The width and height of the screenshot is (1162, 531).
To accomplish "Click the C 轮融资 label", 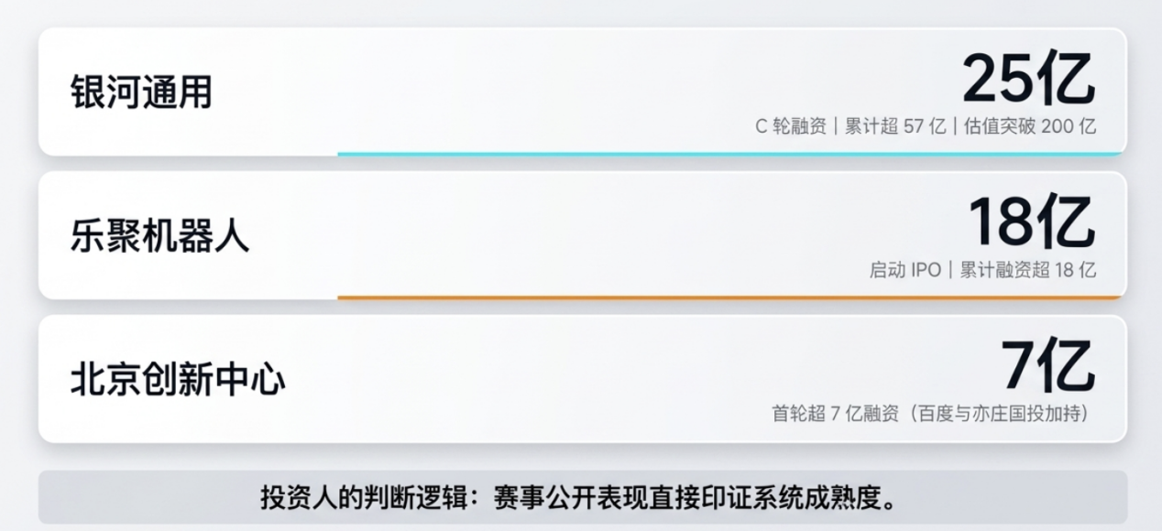I will (791, 126).
